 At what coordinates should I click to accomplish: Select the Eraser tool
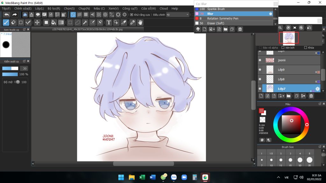[x=13, y=23]
